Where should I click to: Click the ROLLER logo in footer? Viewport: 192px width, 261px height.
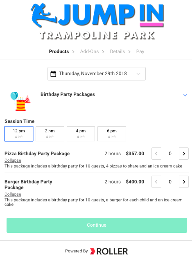click(x=109, y=251)
